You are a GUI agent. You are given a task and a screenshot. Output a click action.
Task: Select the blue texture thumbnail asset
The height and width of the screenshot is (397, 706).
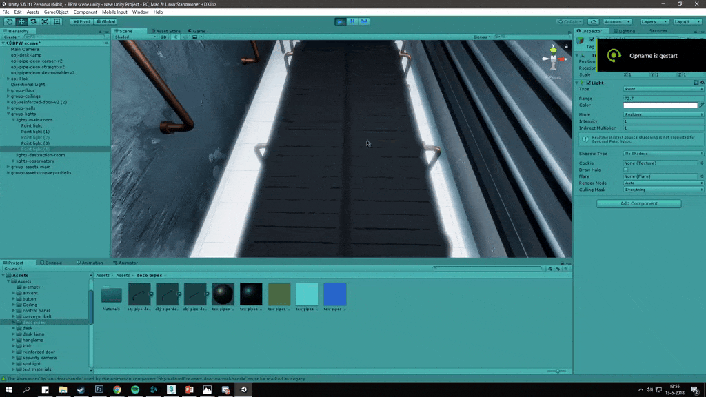335,294
